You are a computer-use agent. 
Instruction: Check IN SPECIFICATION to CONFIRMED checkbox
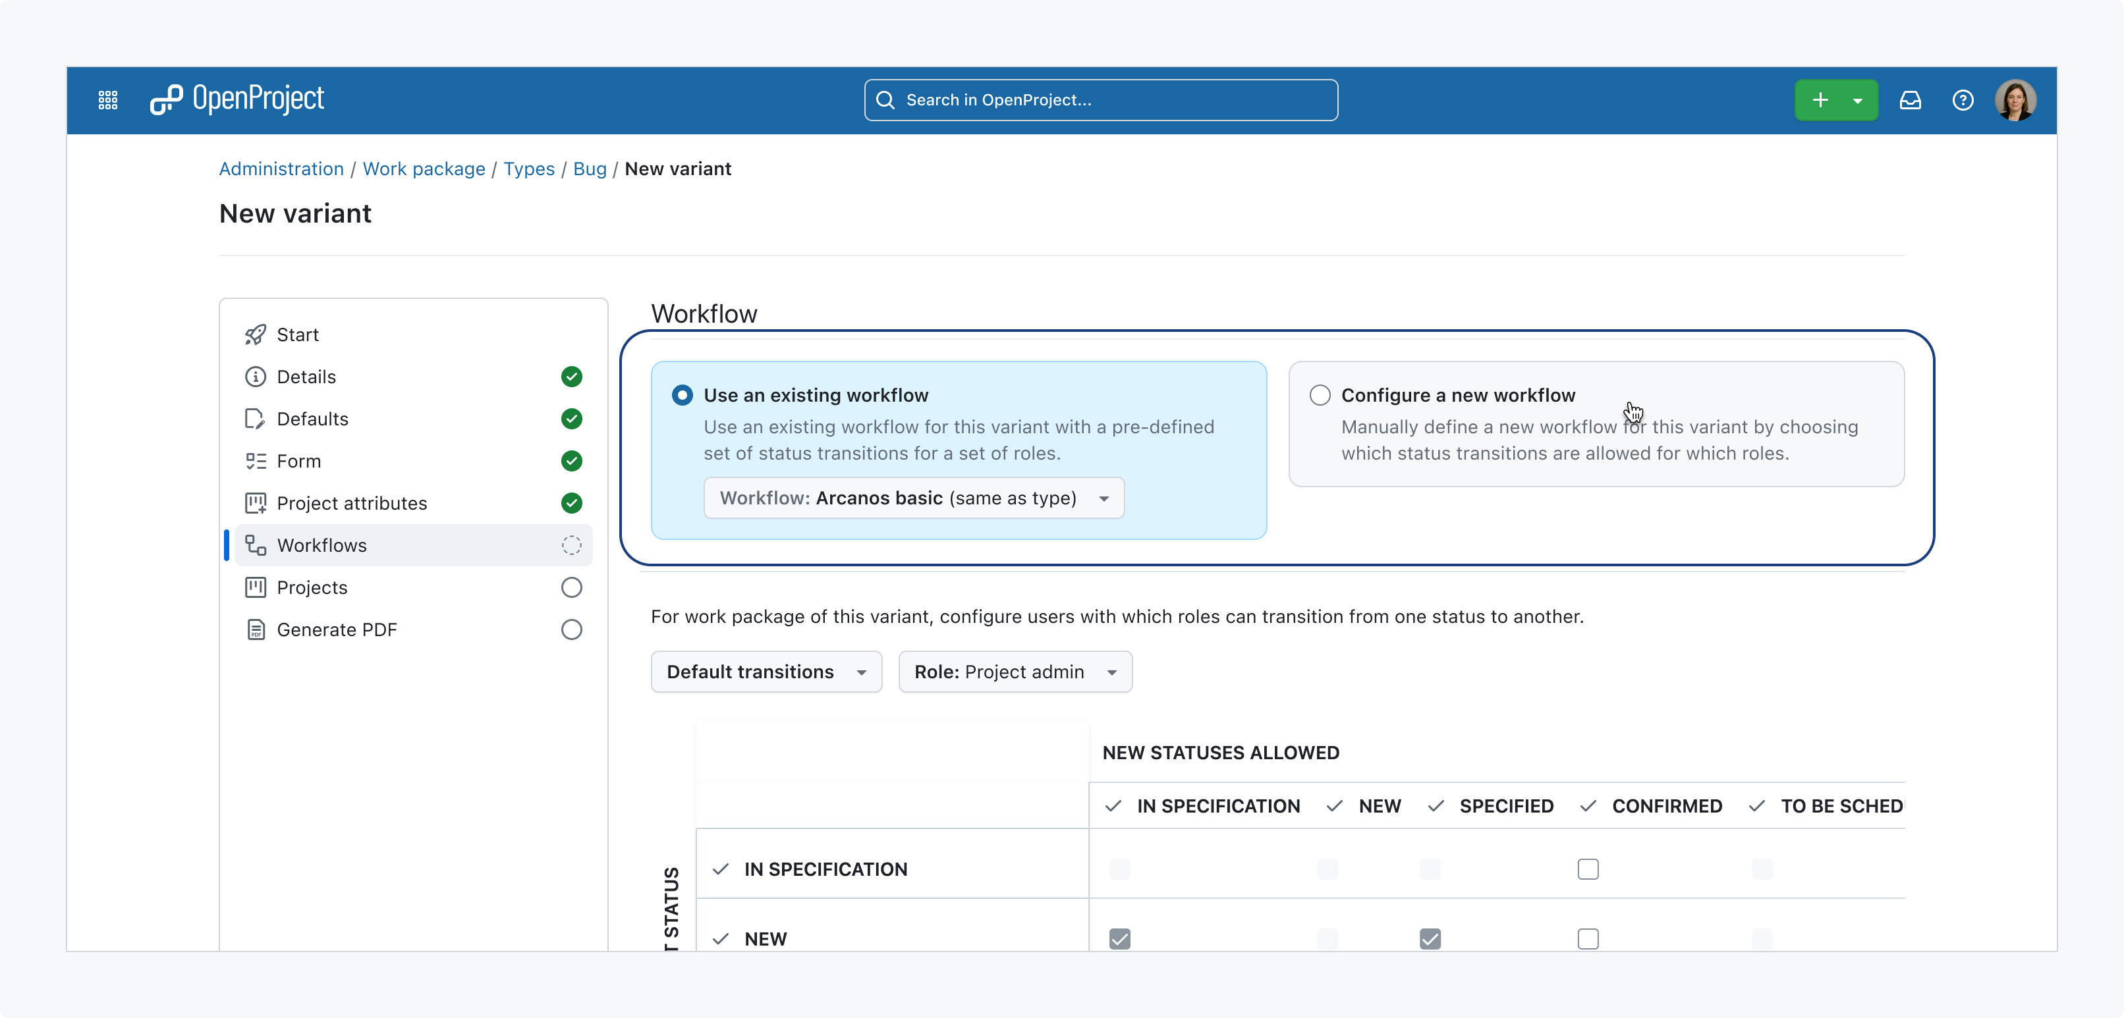1588,869
